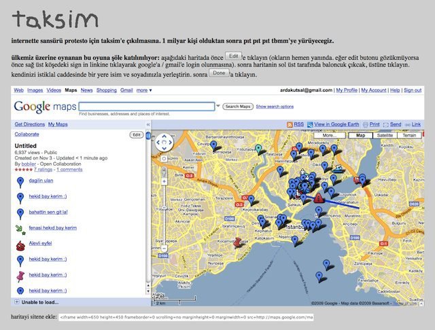The height and width of the screenshot is (330, 435).
Task: Click the printer icon
Action: pos(366,125)
